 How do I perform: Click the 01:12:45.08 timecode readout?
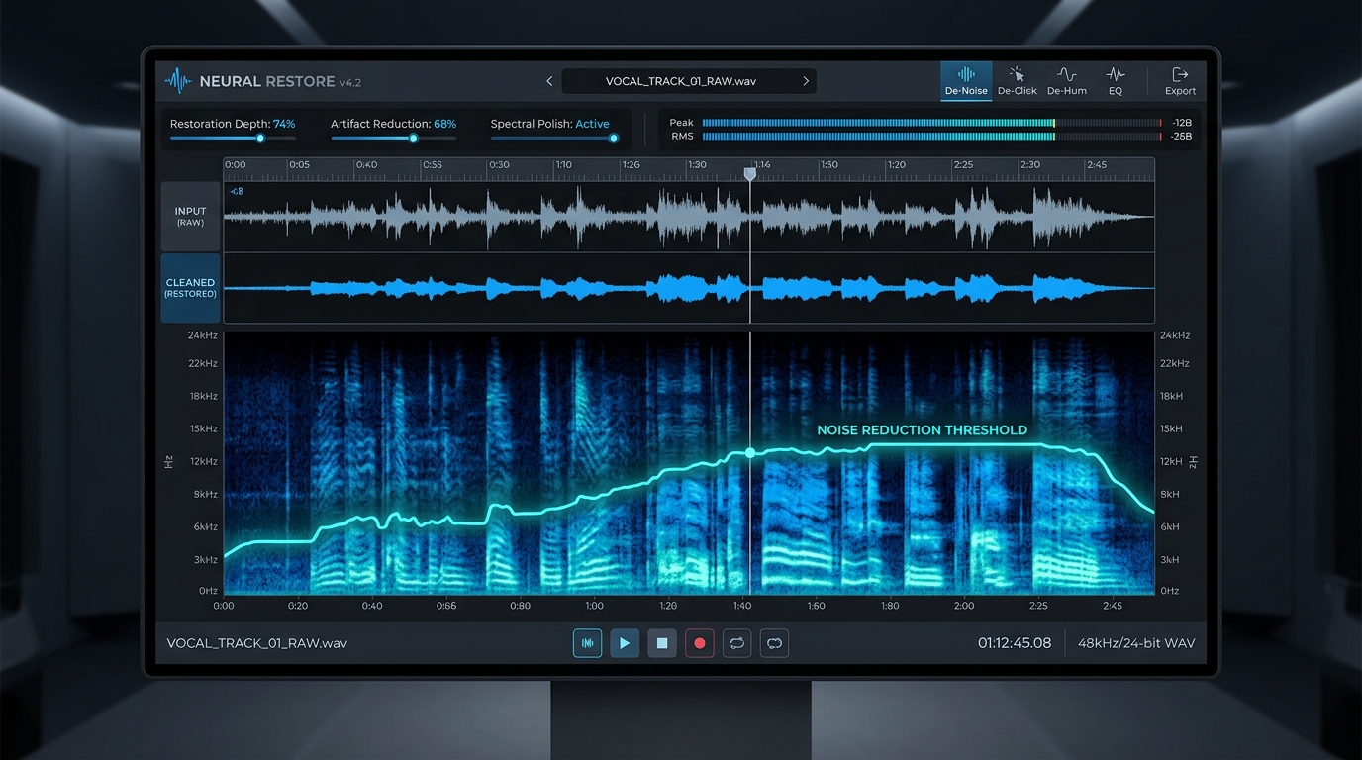(1015, 643)
